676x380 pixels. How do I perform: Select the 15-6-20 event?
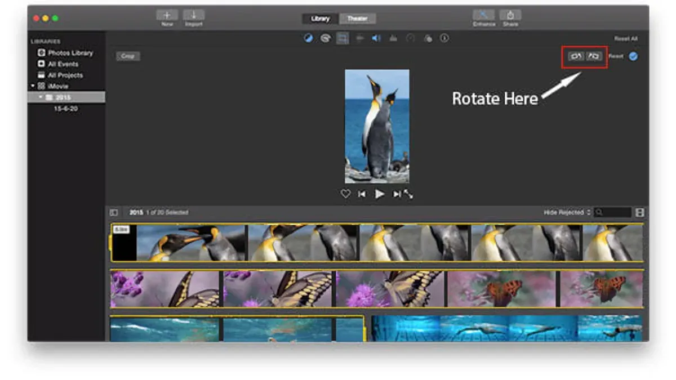(x=66, y=109)
